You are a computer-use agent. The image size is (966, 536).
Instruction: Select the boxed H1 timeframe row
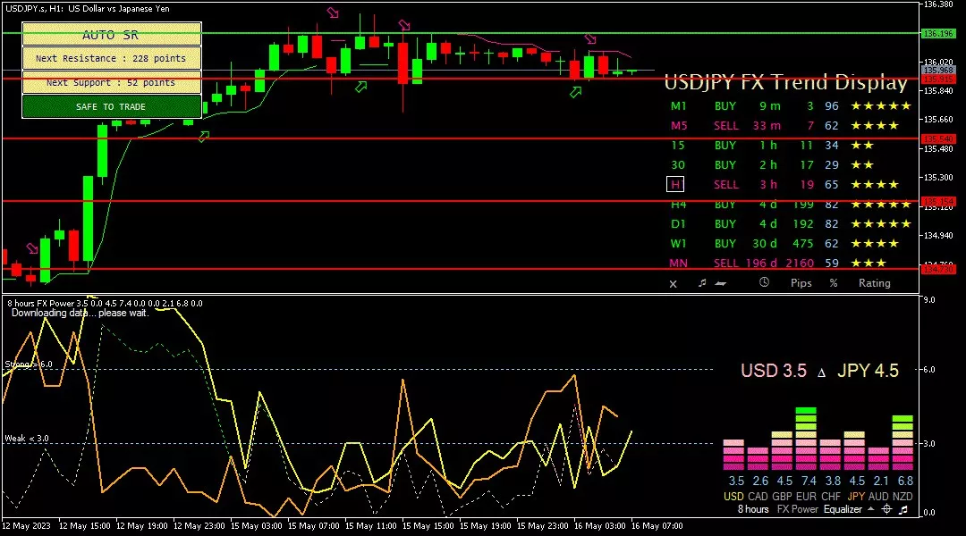click(x=675, y=185)
